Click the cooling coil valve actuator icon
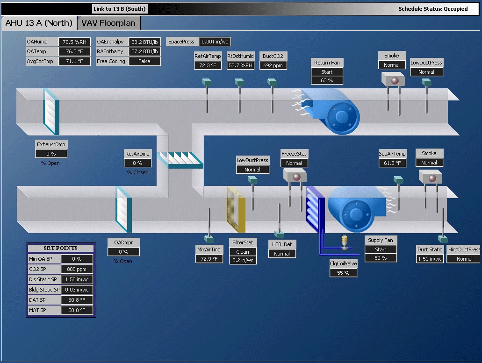 click(345, 241)
